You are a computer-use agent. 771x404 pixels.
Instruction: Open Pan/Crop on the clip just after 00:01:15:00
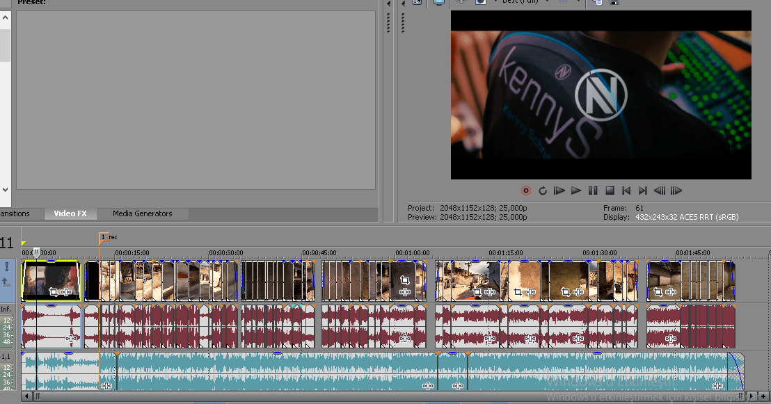[x=517, y=293]
